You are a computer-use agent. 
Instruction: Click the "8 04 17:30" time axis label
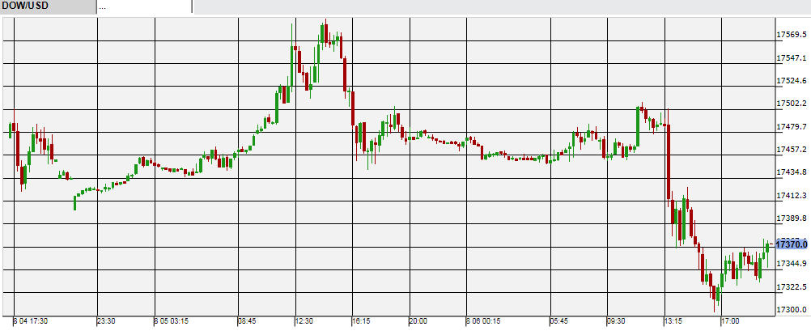(x=31, y=321)
